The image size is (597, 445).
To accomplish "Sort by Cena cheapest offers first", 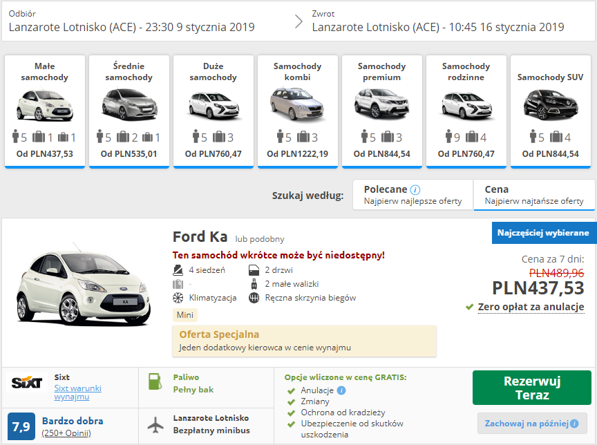I will [x=534, y=195].
